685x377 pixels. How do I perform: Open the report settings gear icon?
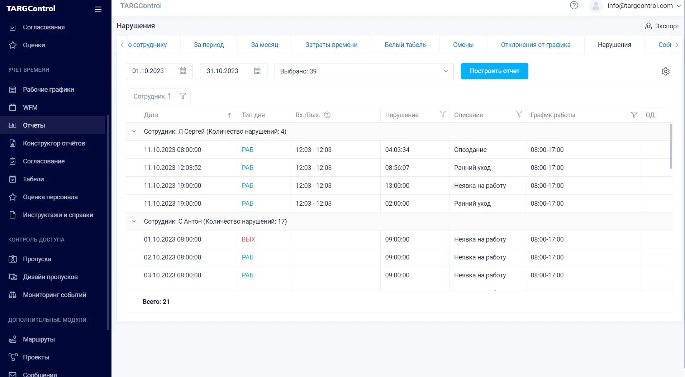click(x=666, y=71)
